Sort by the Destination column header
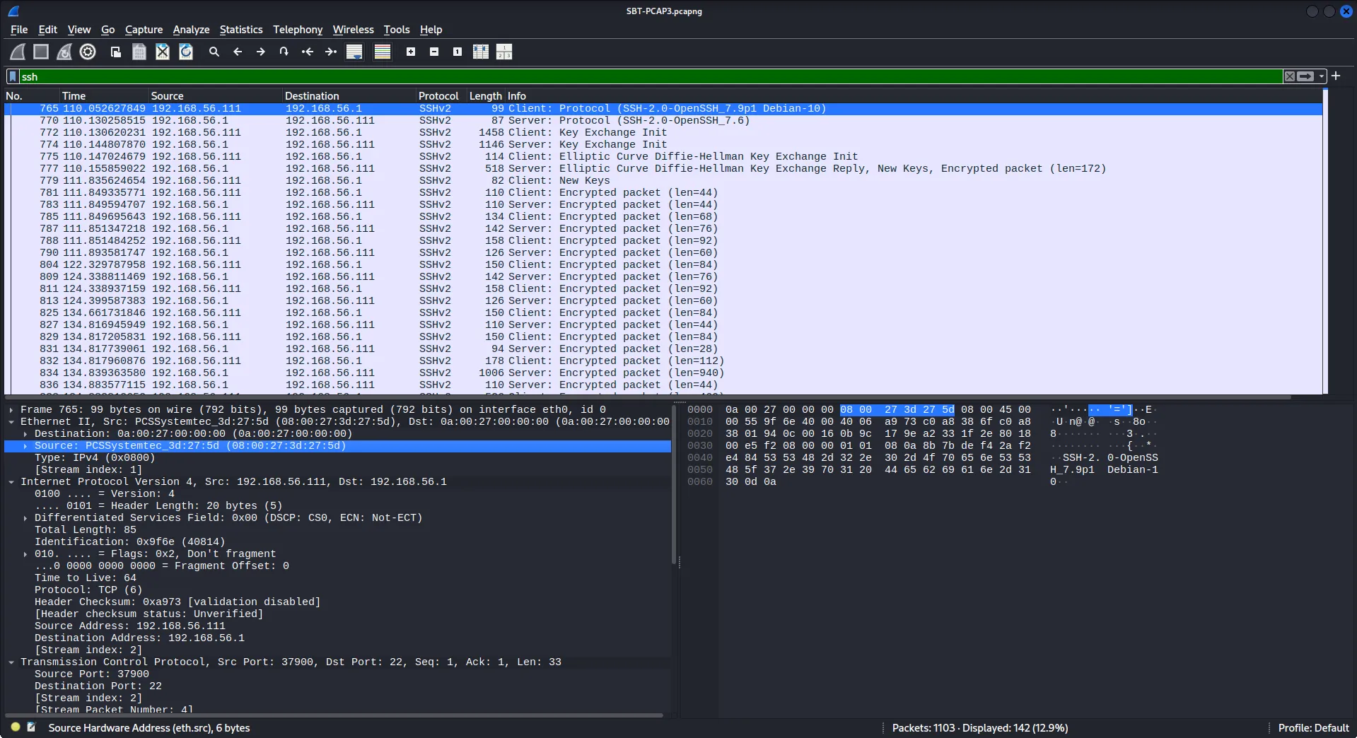Image resolution: width=1357 pixels, height=738 pixels. pyautogui.click(x=349, y=96)
